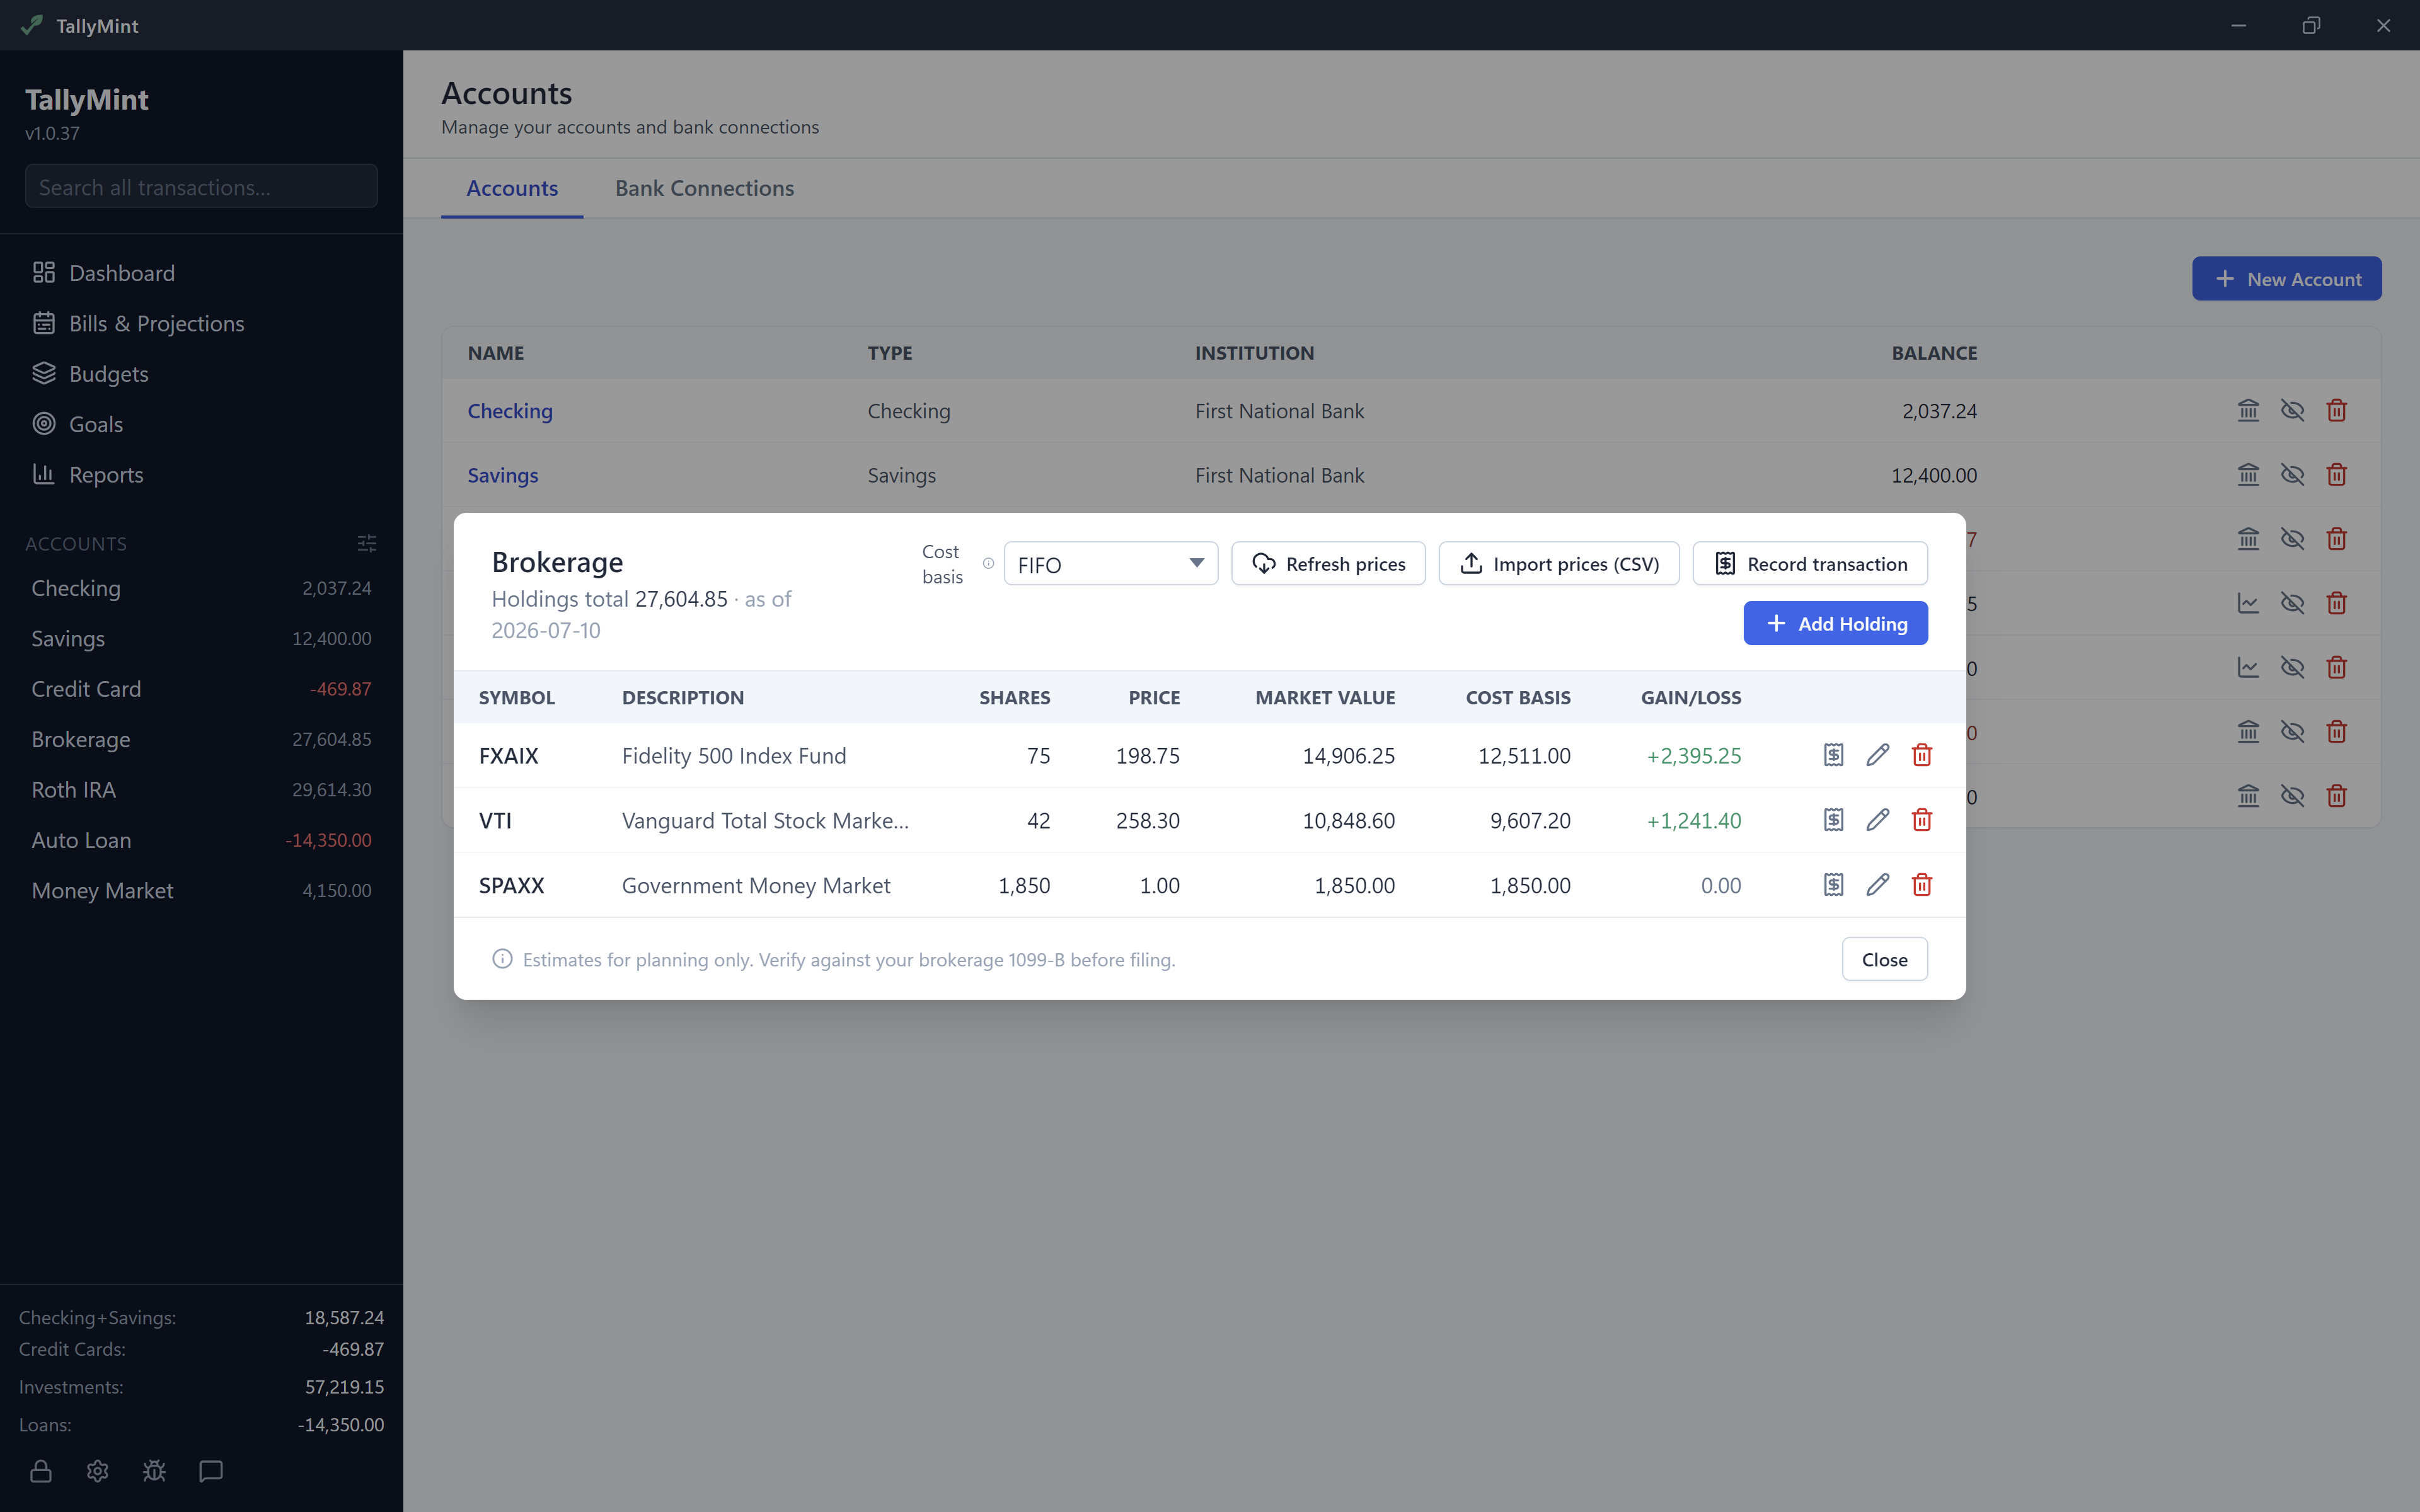2420x1512 pixels.
Task: Click the Record transaction button
Action: [x=1810, y=564]
